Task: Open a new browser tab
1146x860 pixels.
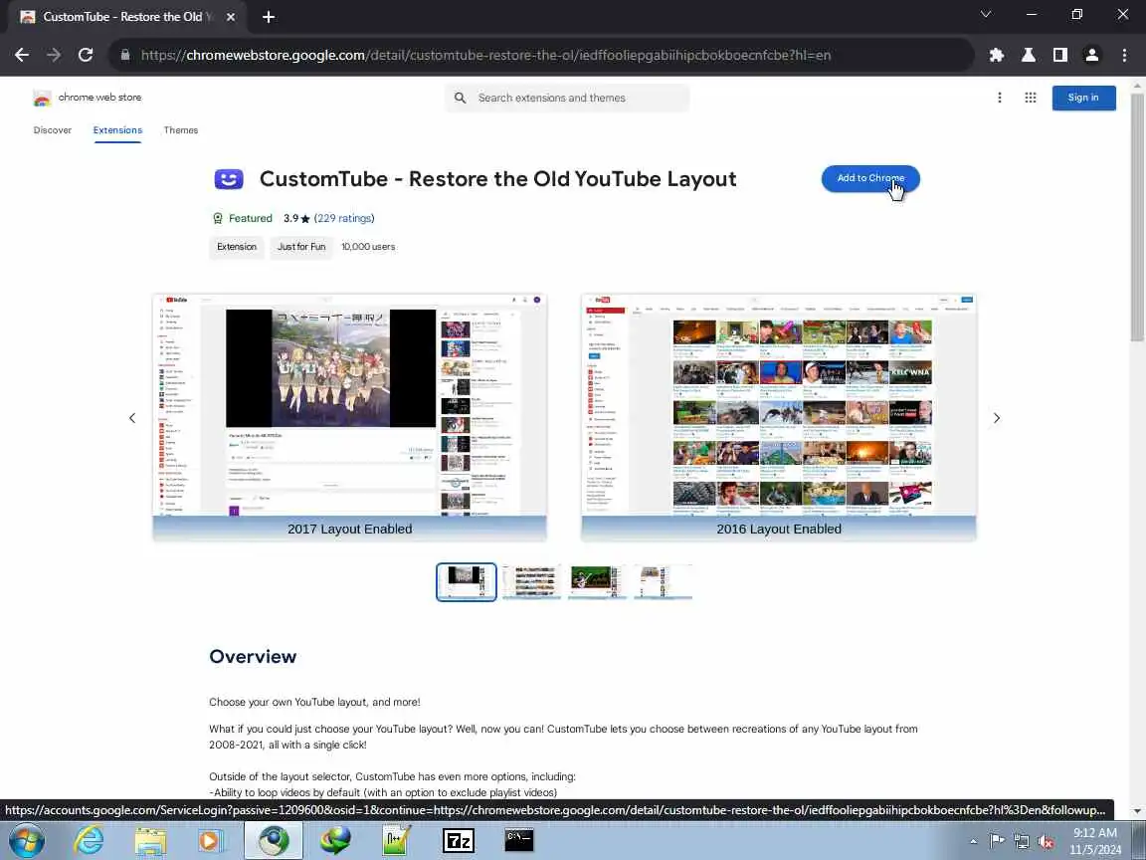Action: coord(269,17)
